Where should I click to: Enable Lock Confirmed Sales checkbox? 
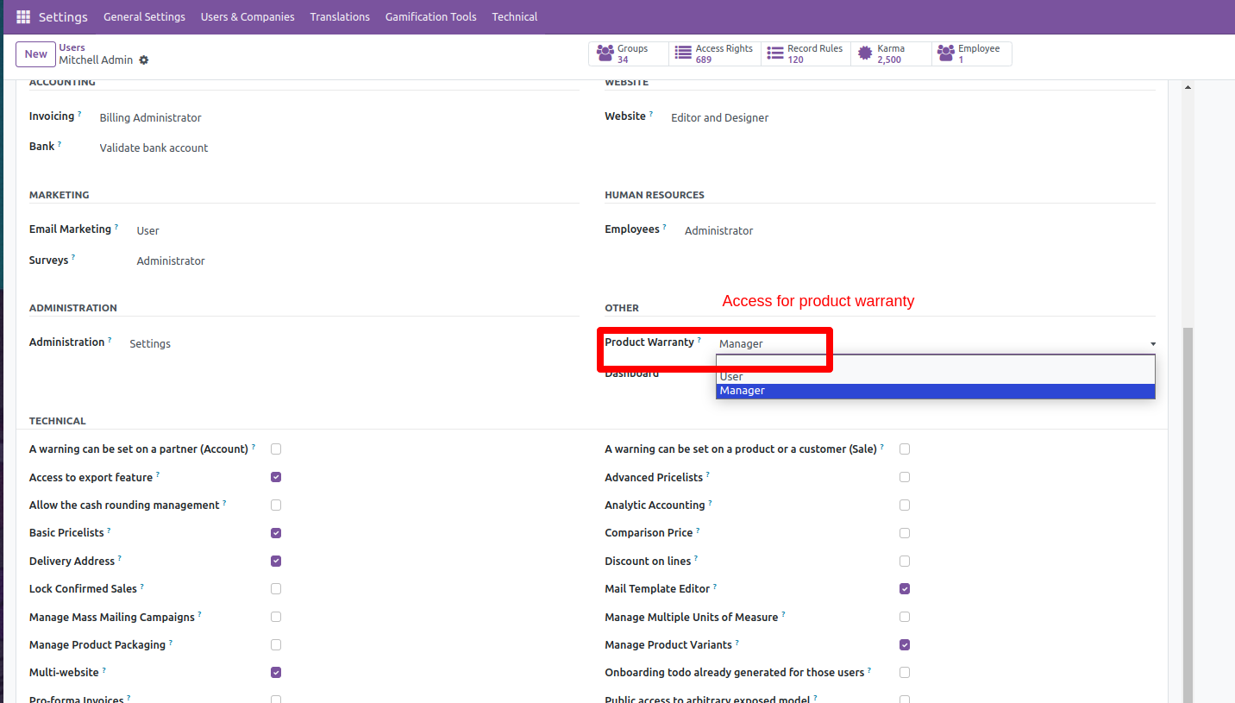pos(276,589)
